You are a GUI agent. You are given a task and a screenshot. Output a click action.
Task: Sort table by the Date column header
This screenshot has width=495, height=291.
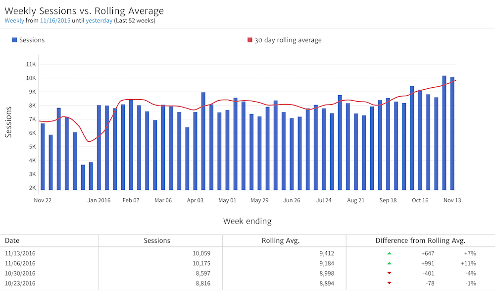pyautogui.click(x=12, y=240)
